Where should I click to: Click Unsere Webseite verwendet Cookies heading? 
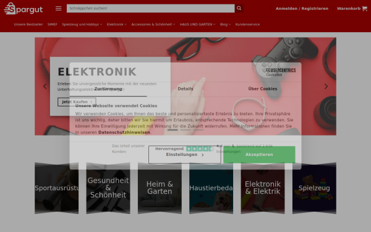(116, 106)
